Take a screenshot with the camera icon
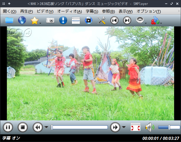 [x=50, y=20]
